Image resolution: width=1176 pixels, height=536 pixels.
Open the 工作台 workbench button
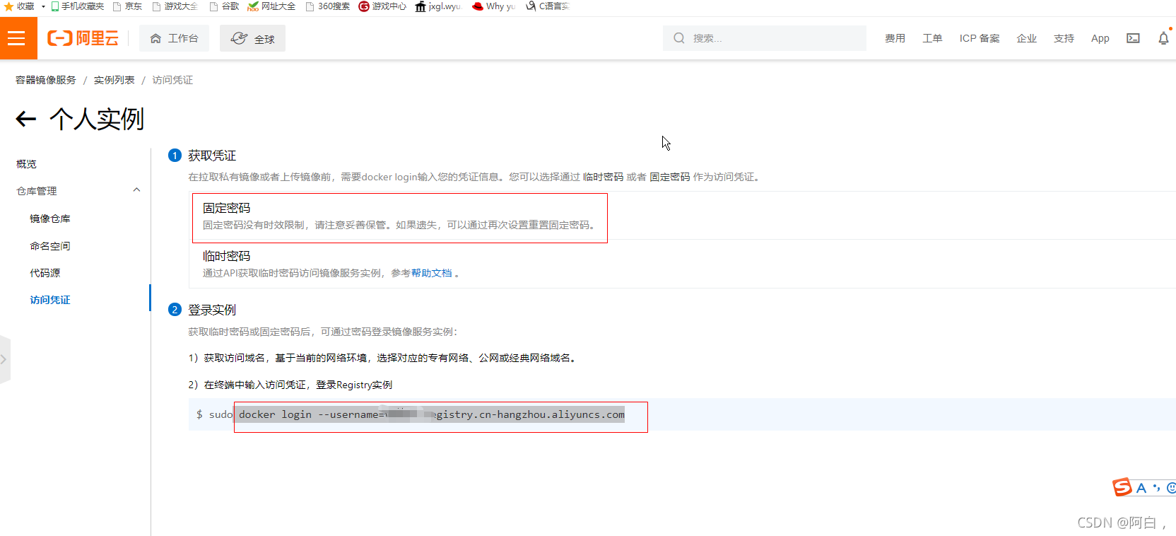[x=174, y=38]
